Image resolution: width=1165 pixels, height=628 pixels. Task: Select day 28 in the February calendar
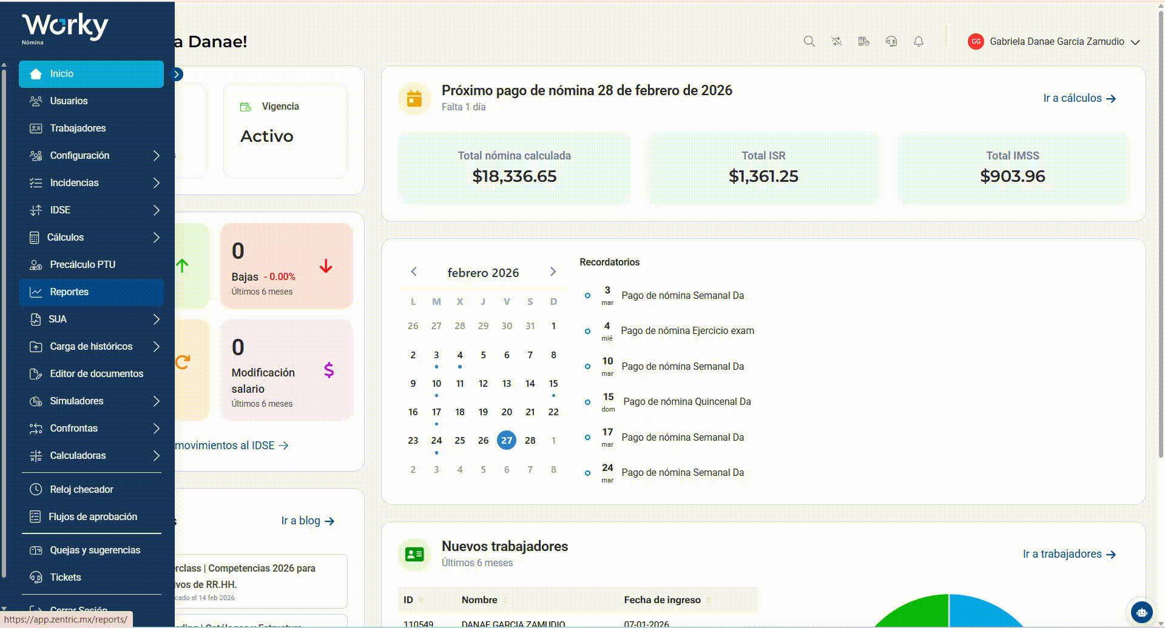click(530, 440)
